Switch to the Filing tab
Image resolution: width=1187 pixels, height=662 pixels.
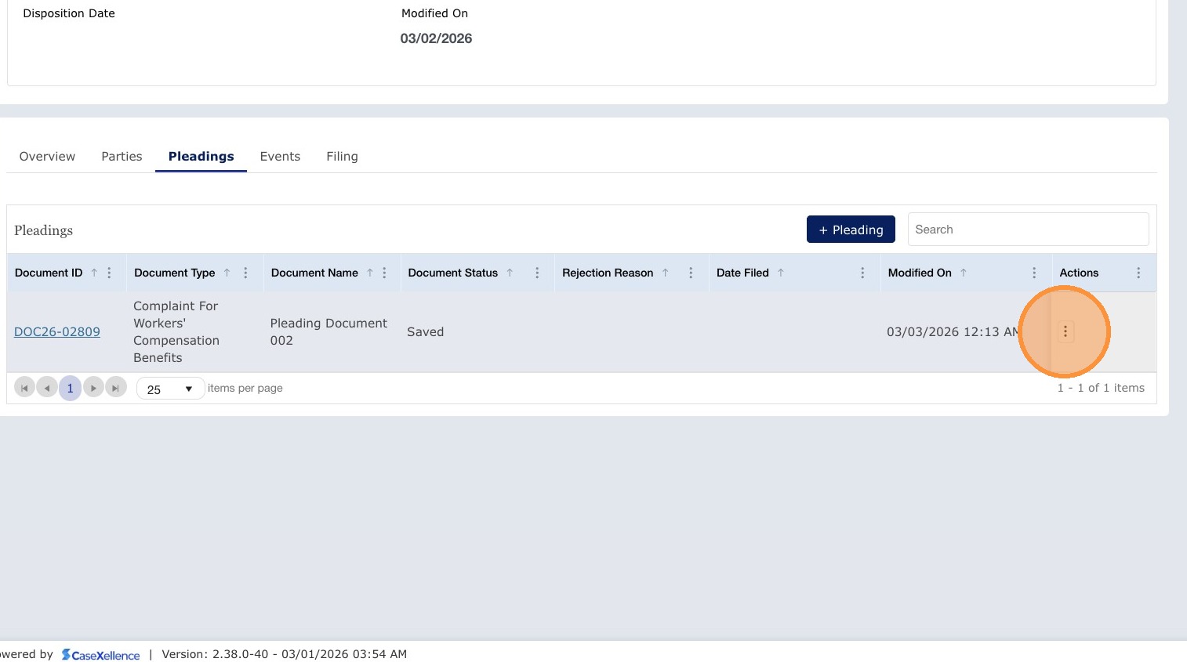pyautogui.click(x=342, y=157)
